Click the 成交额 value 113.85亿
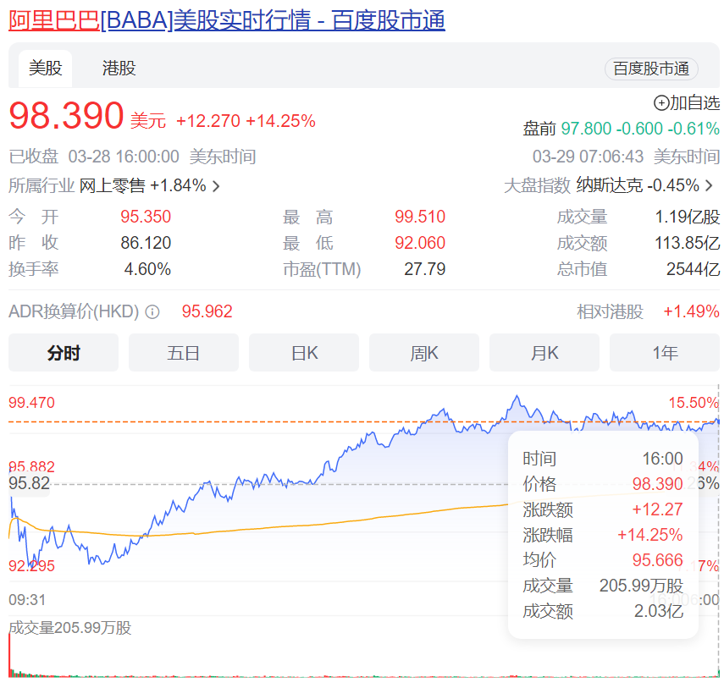 tap(688, 243)
